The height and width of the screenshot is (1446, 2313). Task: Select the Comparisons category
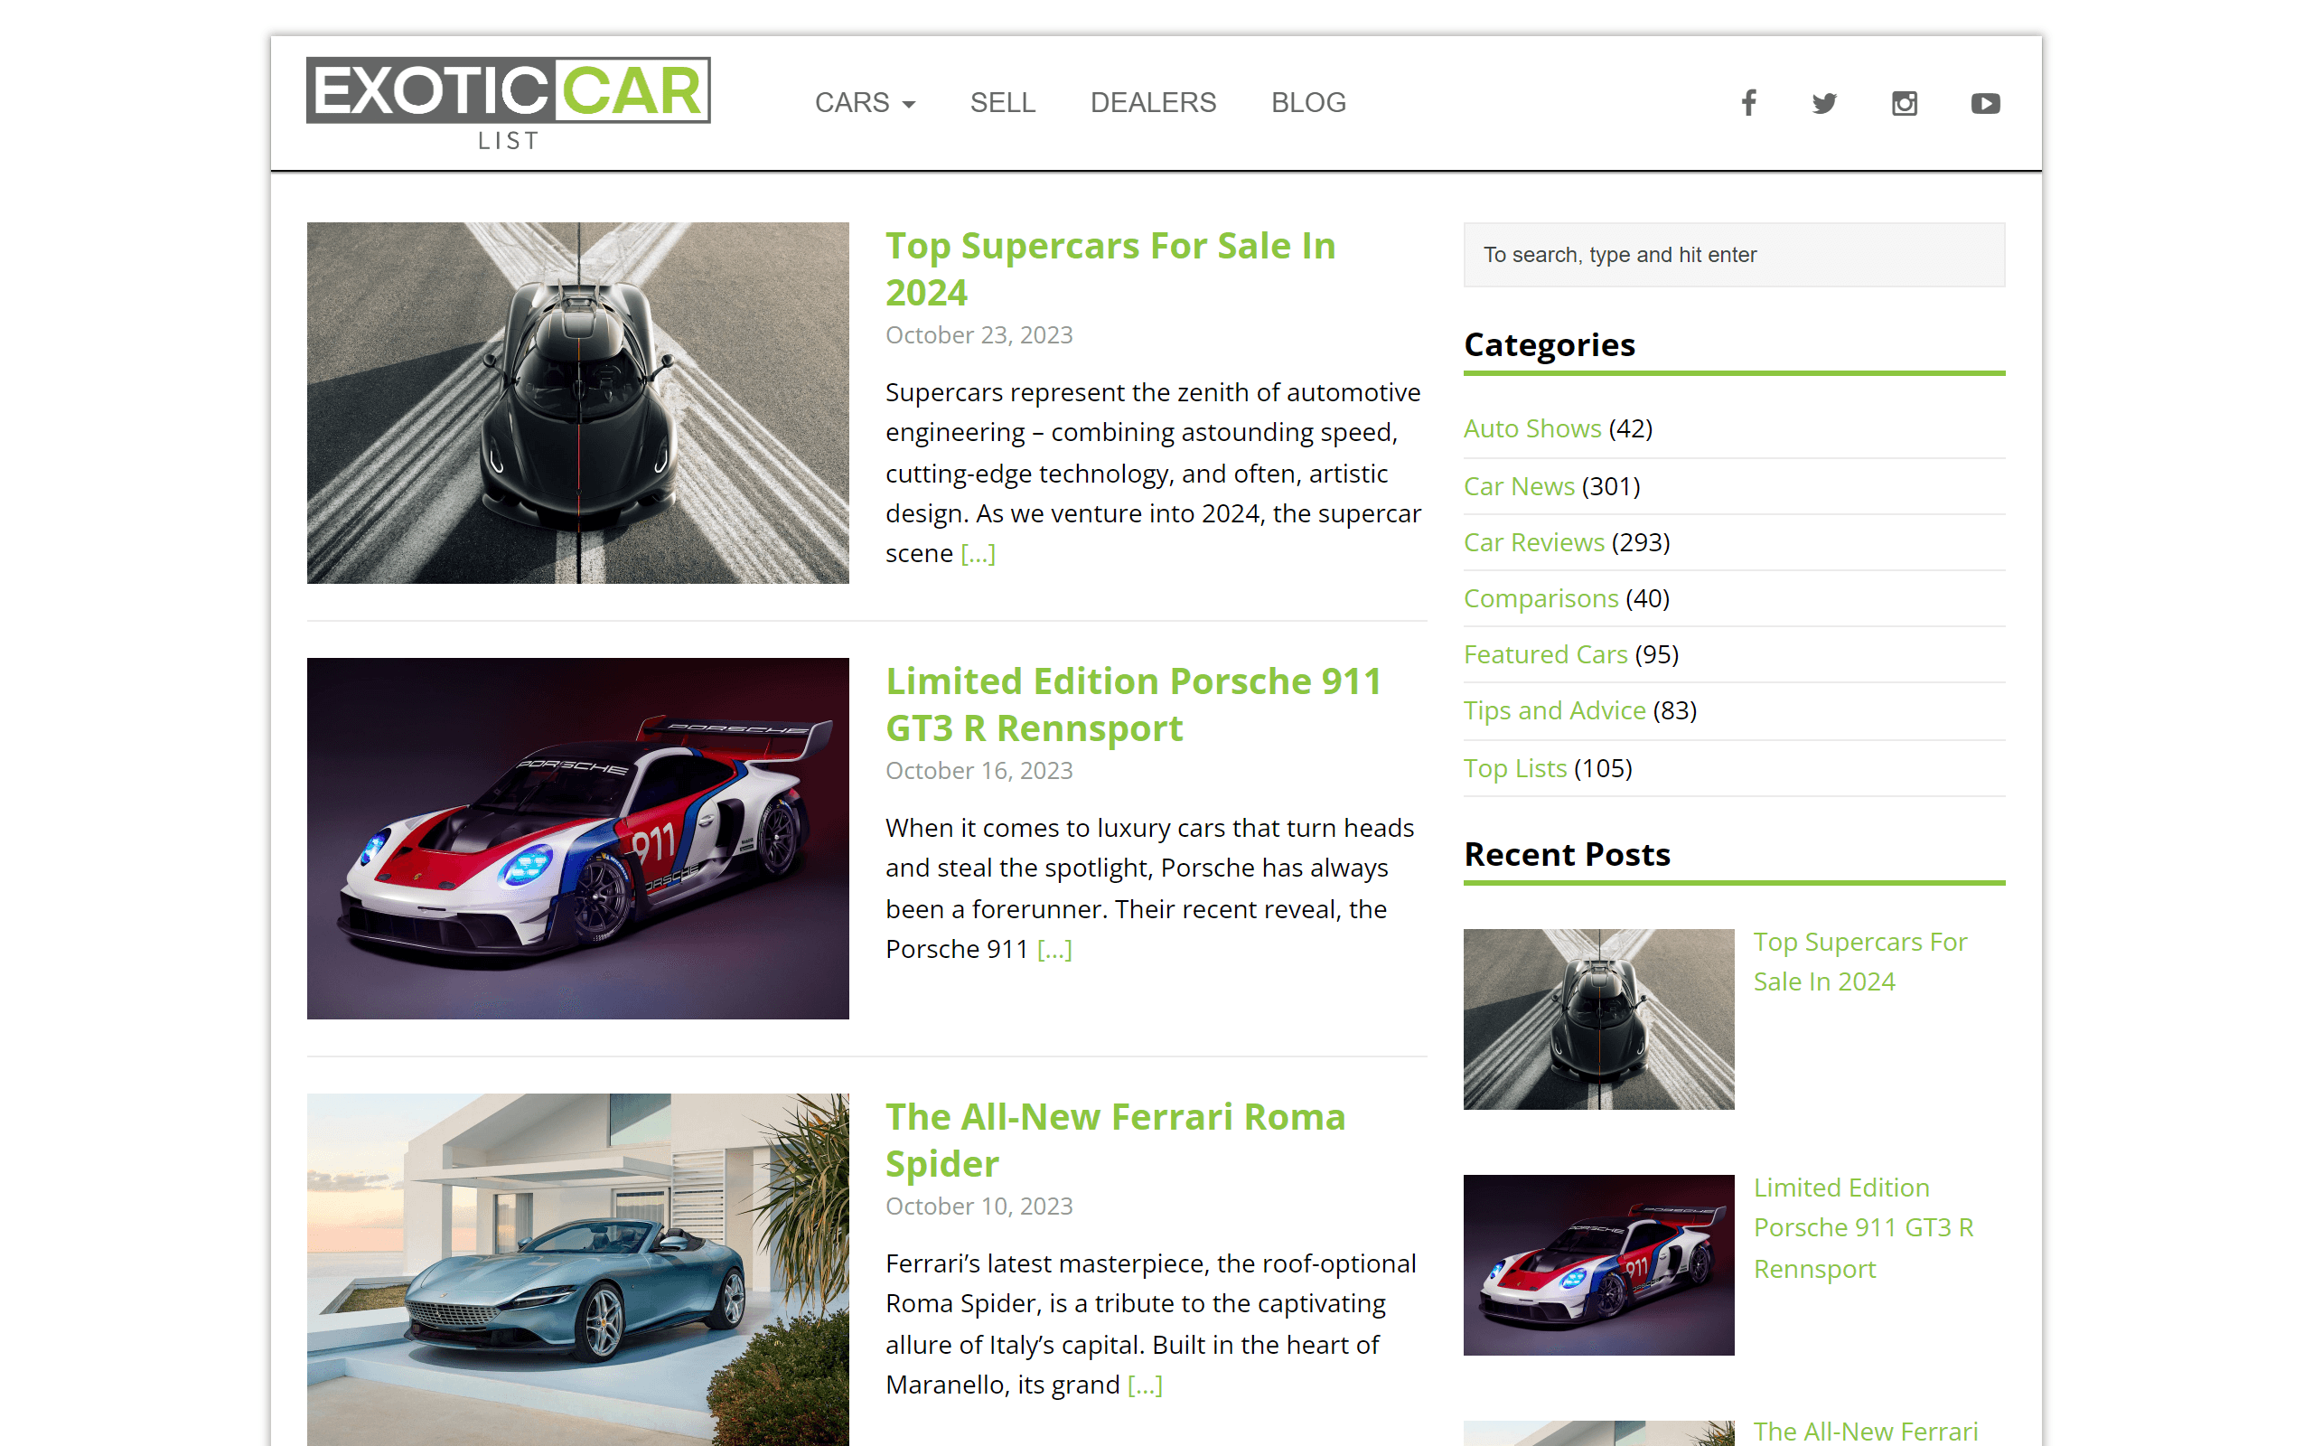[1540, 597]
